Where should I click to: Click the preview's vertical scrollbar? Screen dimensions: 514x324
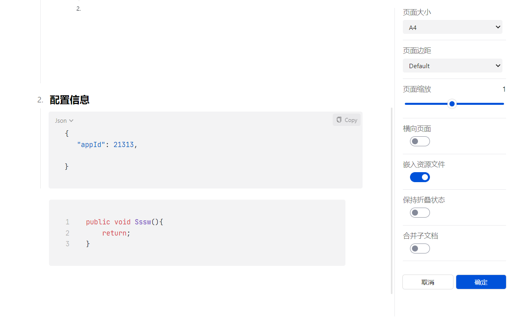392,199
